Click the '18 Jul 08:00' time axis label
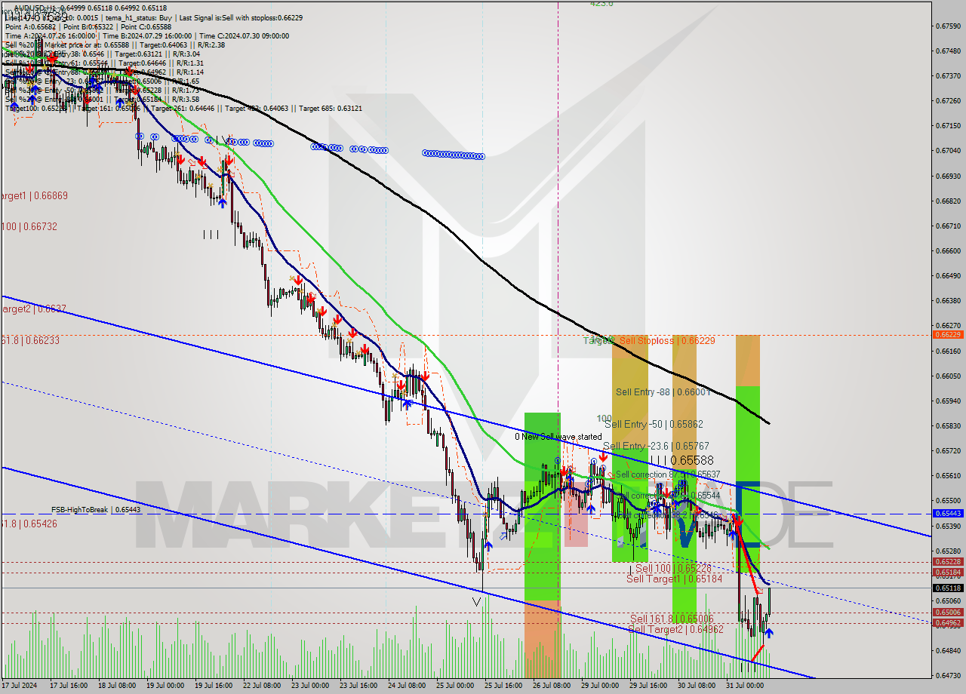This screenshot has width=966, height=694. point(115,686)
